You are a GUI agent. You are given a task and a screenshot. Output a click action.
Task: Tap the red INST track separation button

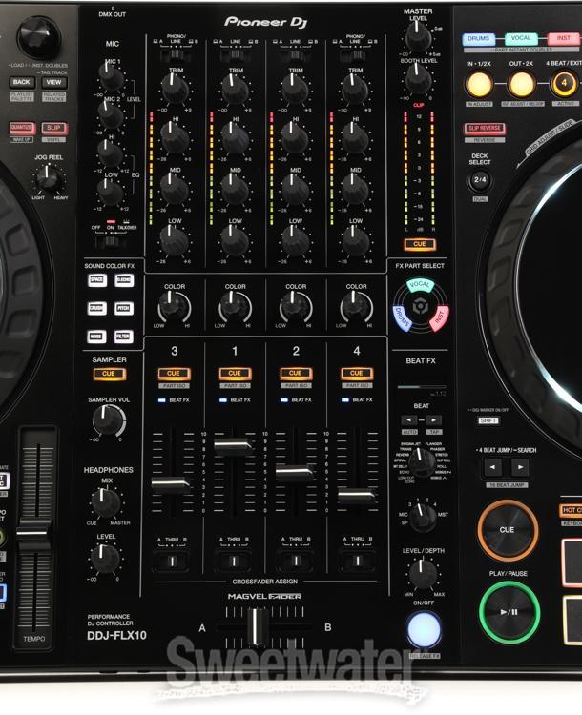tap(563, 38)
